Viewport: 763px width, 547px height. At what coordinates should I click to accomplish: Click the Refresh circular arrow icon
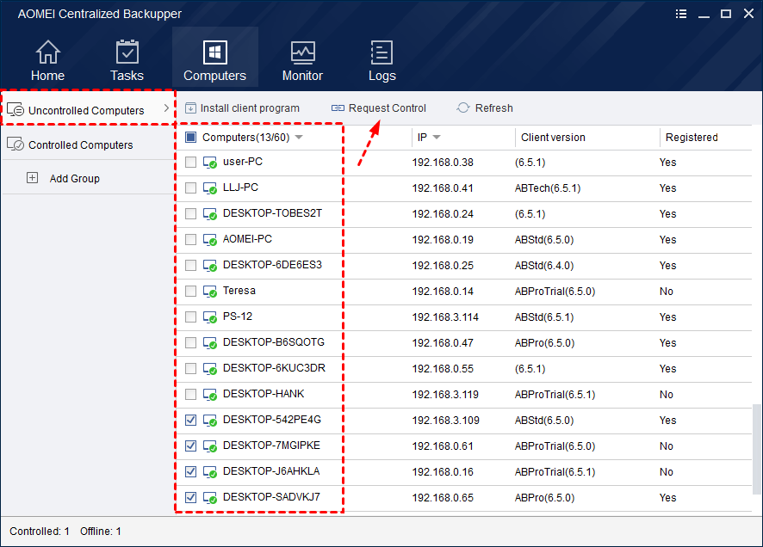tap(463, 108)
